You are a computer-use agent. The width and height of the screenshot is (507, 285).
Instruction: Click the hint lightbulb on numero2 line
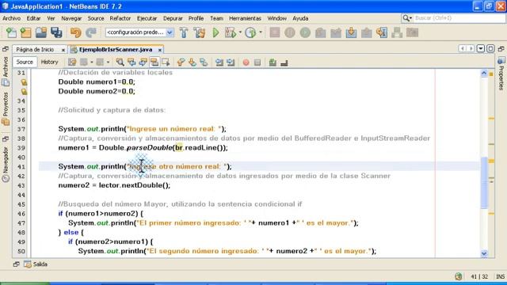[x=24, y=92]
